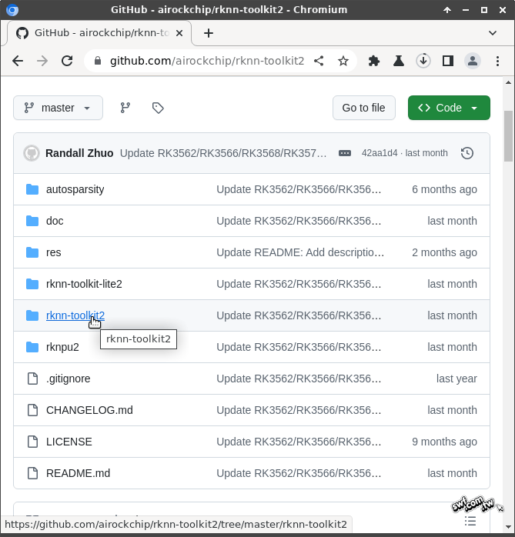Viewport: 515px width, 537px height.
Task: Open the rknpu2 folder
Action: (62, 347)
